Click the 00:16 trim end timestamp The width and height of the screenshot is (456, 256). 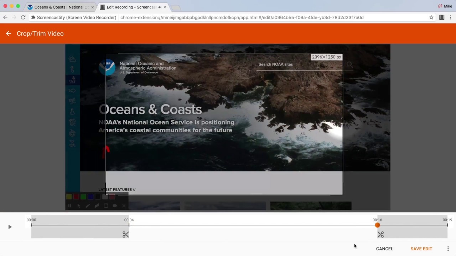click(377, 220)
